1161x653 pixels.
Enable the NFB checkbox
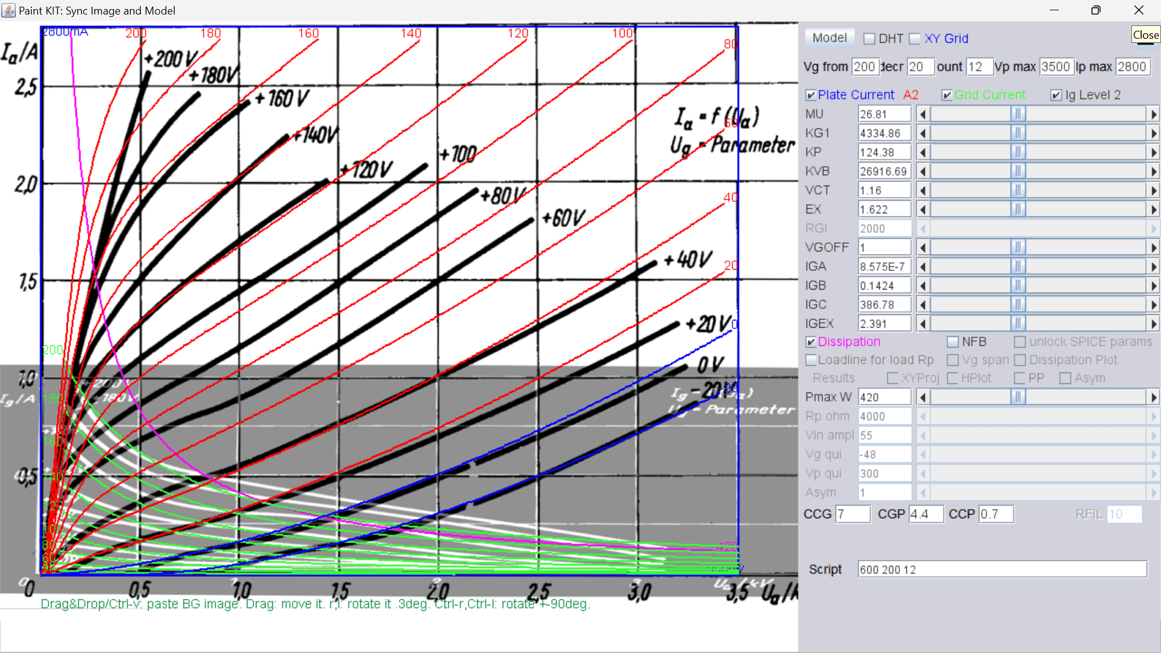tap(953, 342)
